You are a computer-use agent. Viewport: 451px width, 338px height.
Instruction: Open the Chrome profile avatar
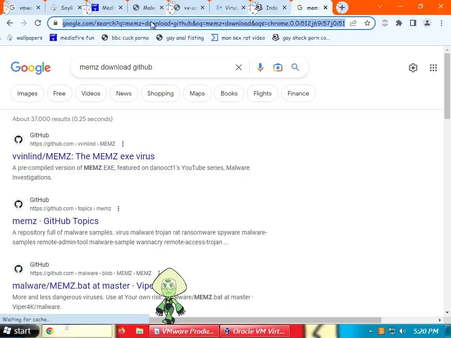pos(427,23)
